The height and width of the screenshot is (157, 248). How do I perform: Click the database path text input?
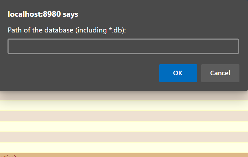point(123,46)
